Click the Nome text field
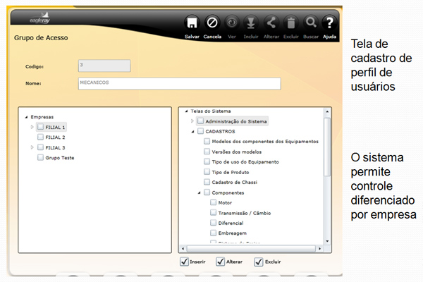 pyautogui.click(x=179, y=84)
